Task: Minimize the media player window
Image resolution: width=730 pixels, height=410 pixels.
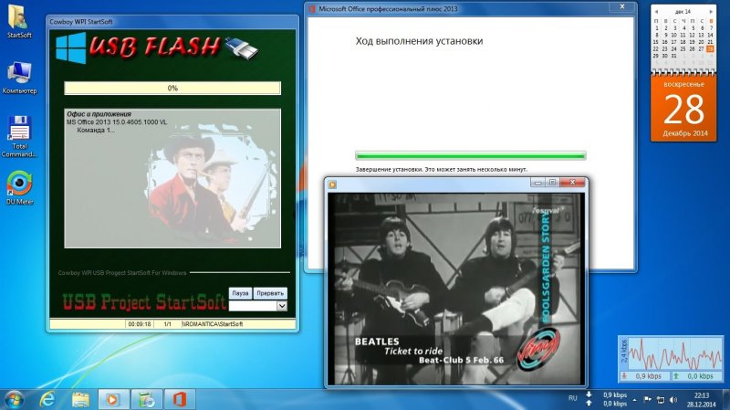Action: click(537, 183)
